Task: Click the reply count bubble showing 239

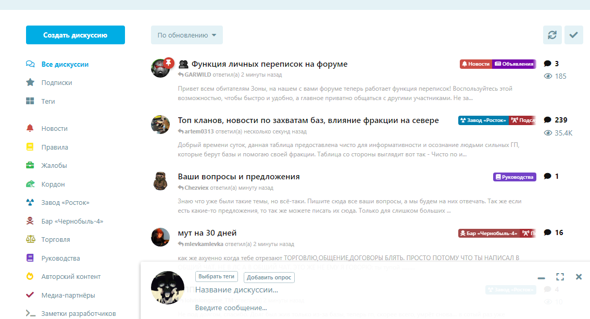Action: (x=556, y=120)
